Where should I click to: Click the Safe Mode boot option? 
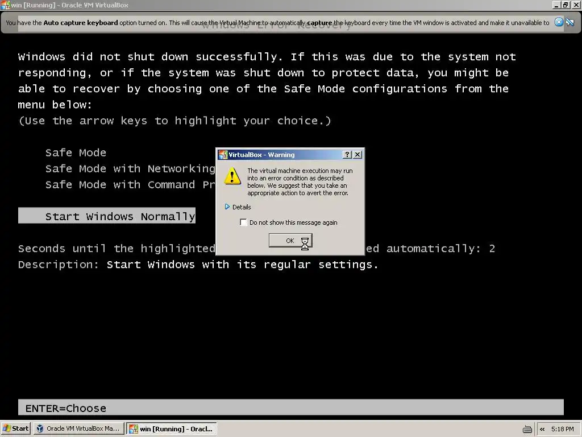[76, 152]
